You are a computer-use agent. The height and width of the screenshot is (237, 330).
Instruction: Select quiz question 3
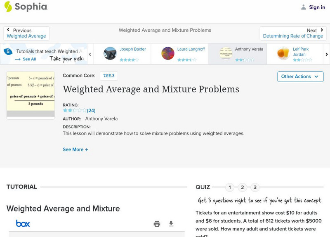[255, 188]
